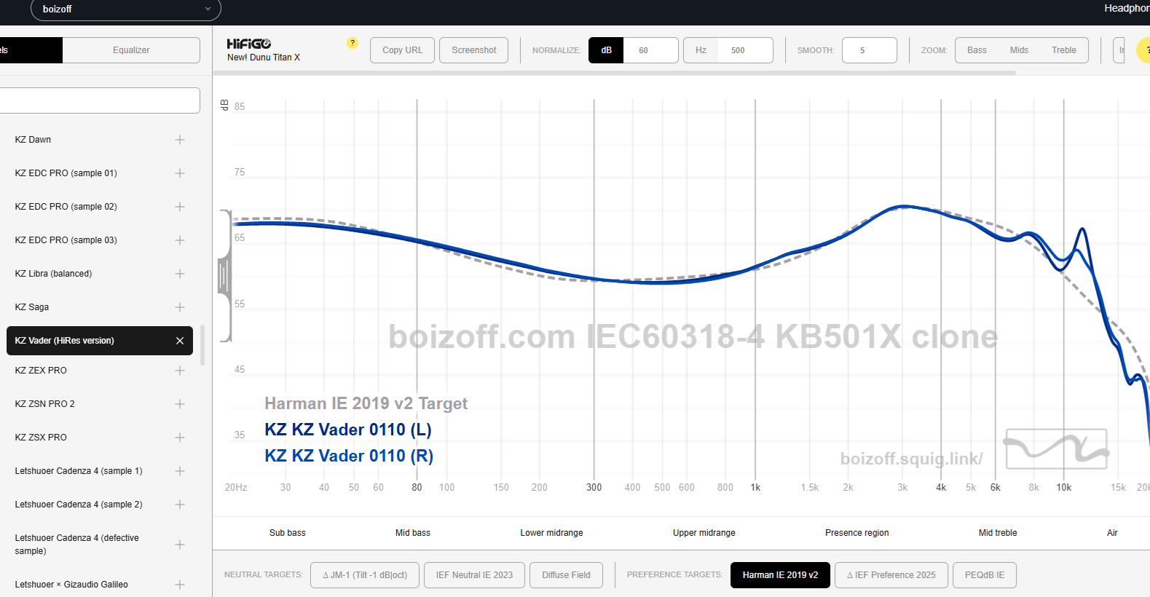
Task: Open the HiFiGo sponsor logo
Action: (249, 44)
